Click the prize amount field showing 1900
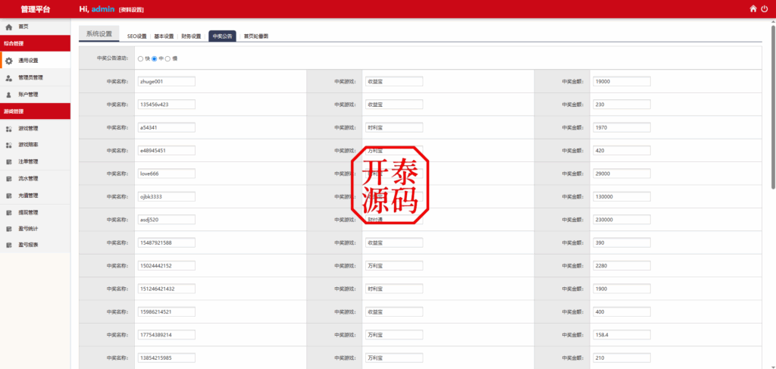This screenshot has height=369, width=776. pyautogui.click(x=621, y=289)
